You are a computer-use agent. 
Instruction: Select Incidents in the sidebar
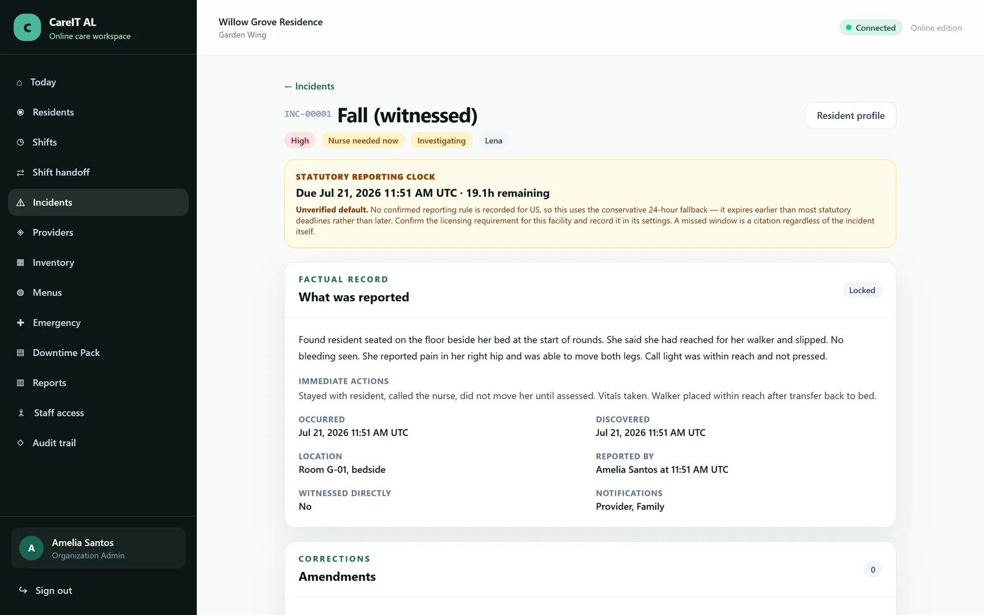[x=98, y=202]
